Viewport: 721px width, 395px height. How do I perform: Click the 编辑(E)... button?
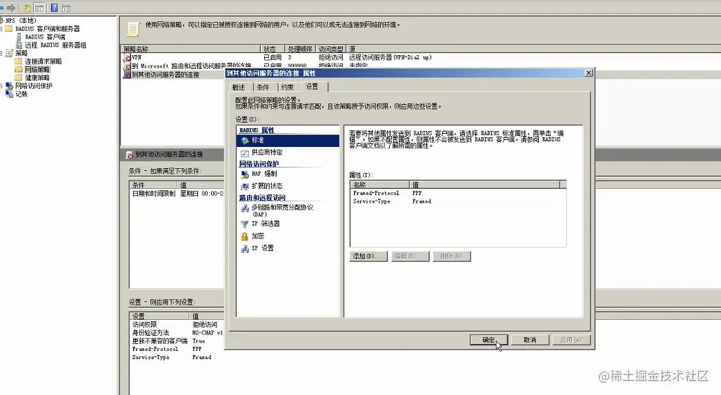(x=410, y=256)
